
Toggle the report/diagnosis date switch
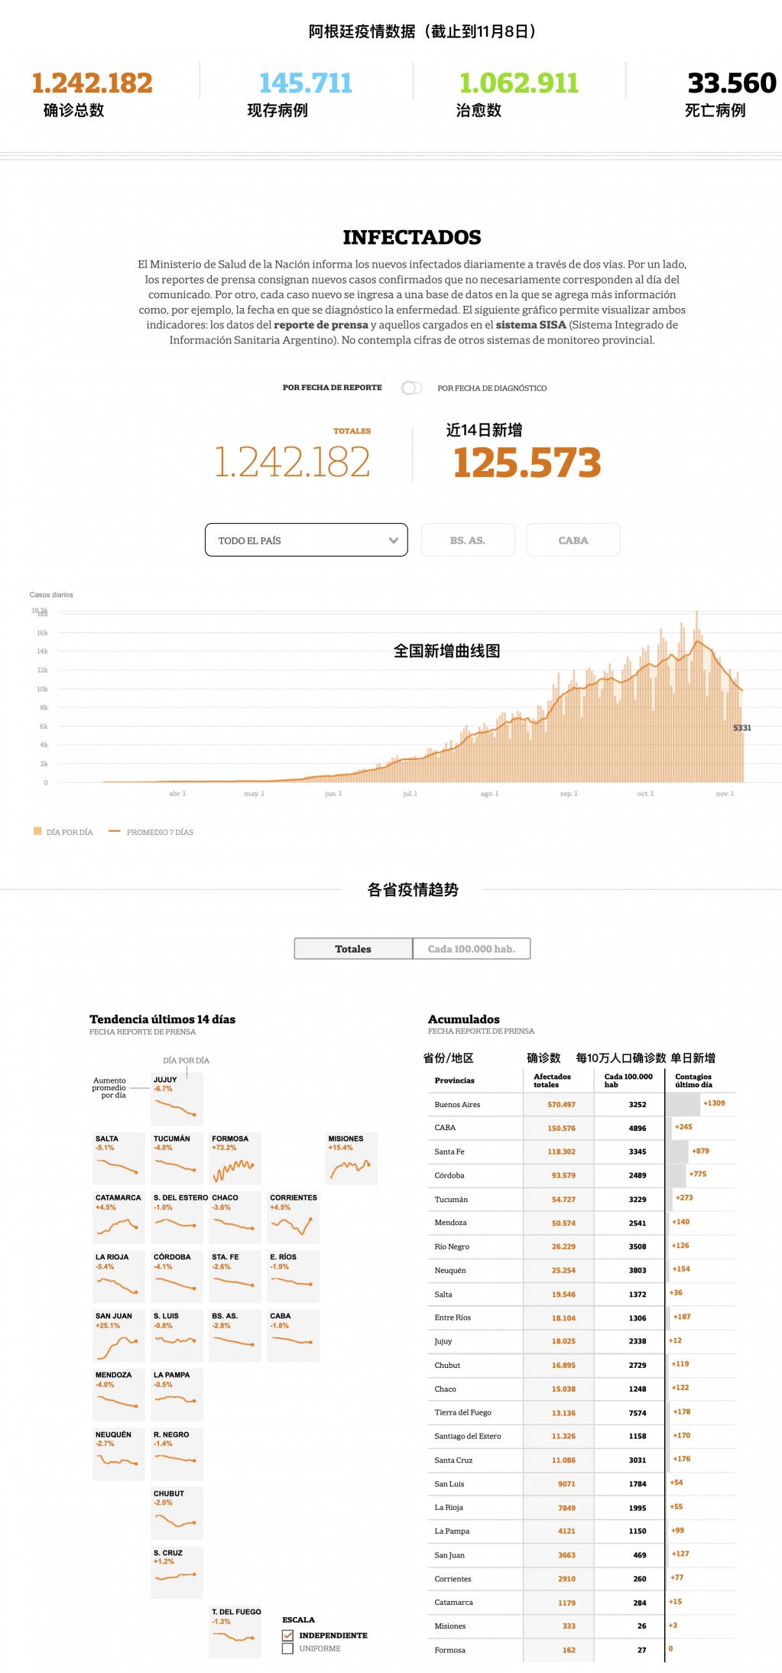(411, 388)
